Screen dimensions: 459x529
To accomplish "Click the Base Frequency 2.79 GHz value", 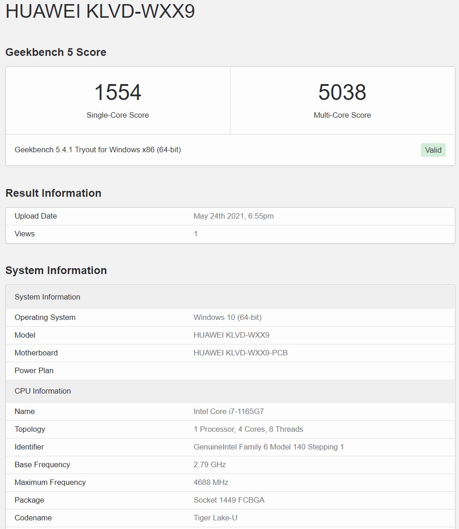I will (210, 464).
